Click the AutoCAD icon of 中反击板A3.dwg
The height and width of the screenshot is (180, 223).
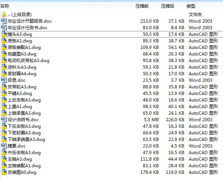pyautogui.click(x=4, y=153)
